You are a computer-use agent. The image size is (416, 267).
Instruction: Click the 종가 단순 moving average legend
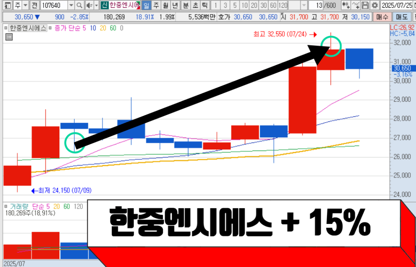pyautogui.click(x=67, y=28)
